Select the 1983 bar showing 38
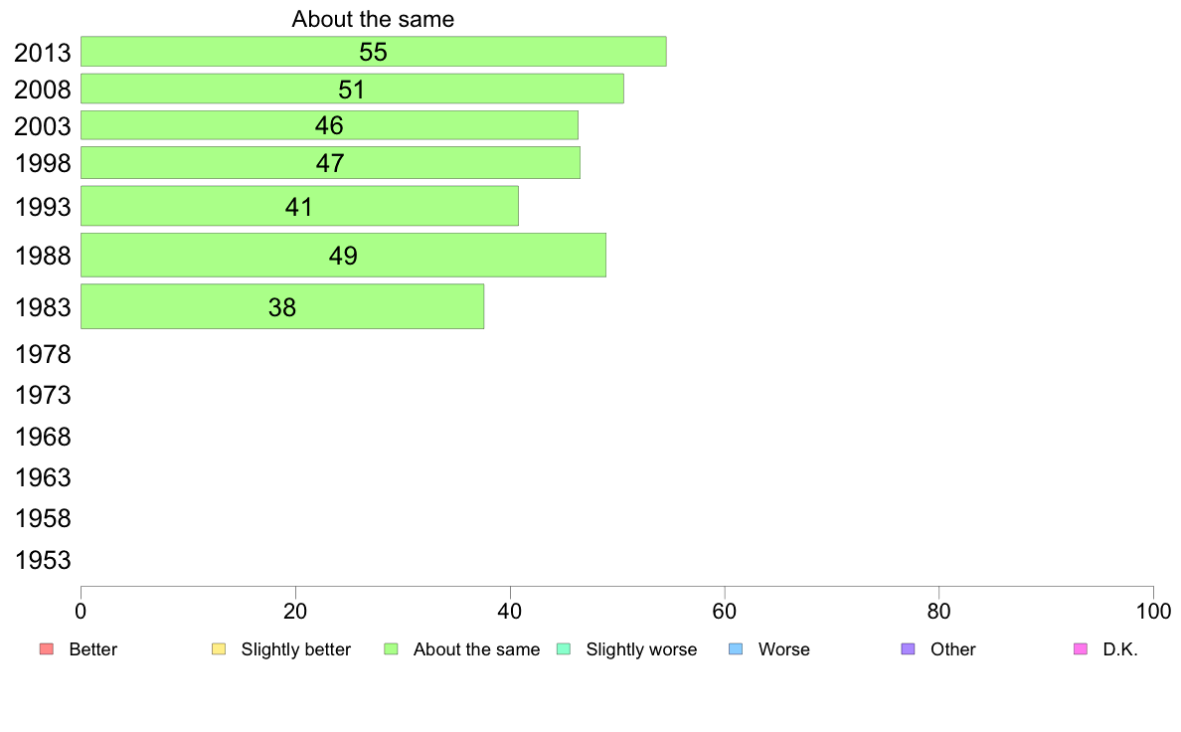Image resolution: width=1181 pixels, height=732 pixels. (282, 306)
